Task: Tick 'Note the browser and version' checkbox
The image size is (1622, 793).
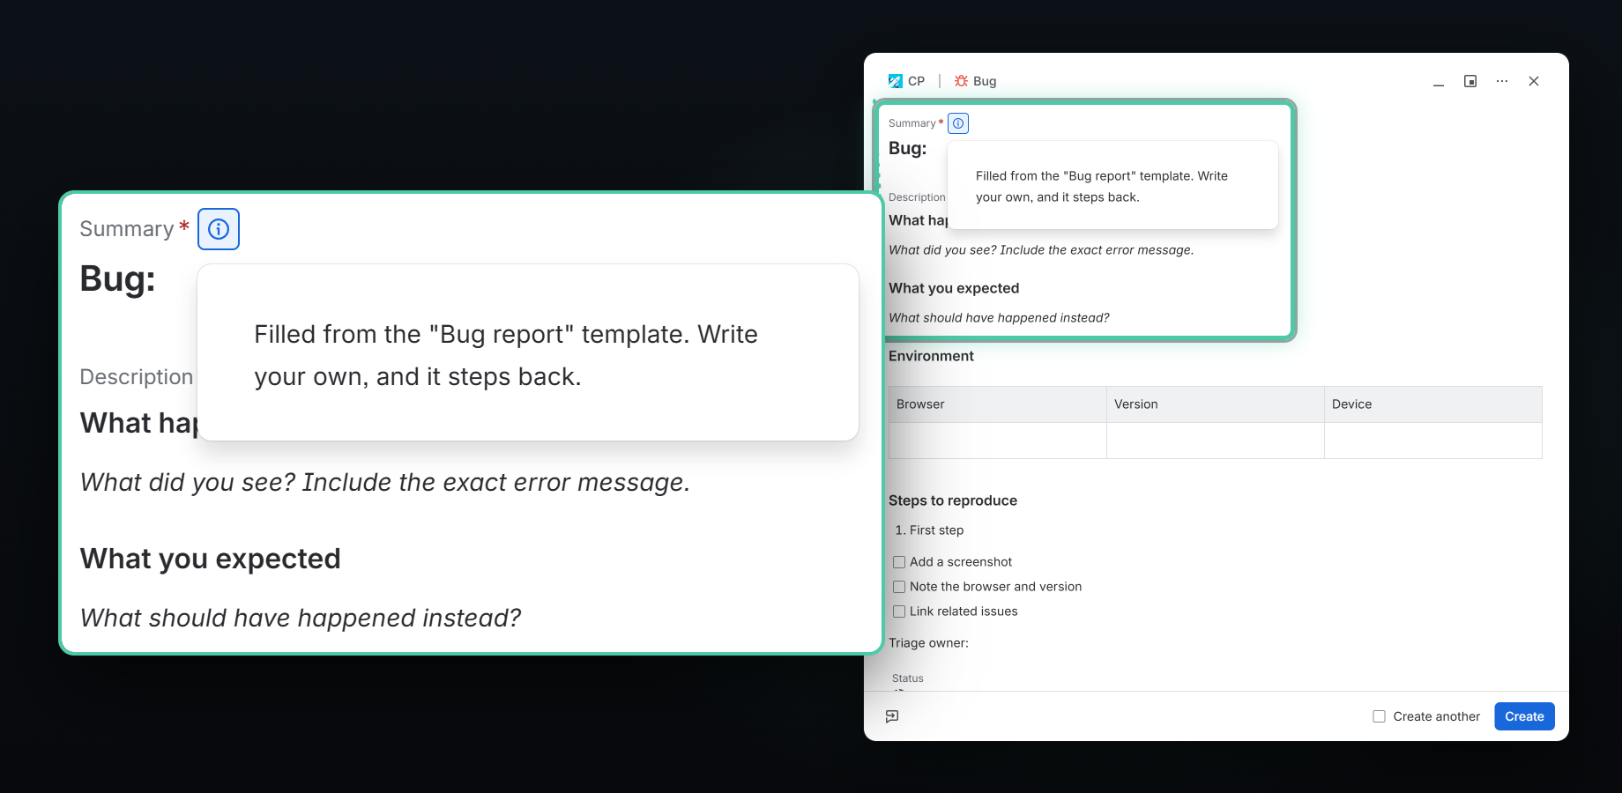Action: pyautogui.click(x=899, y=587)
